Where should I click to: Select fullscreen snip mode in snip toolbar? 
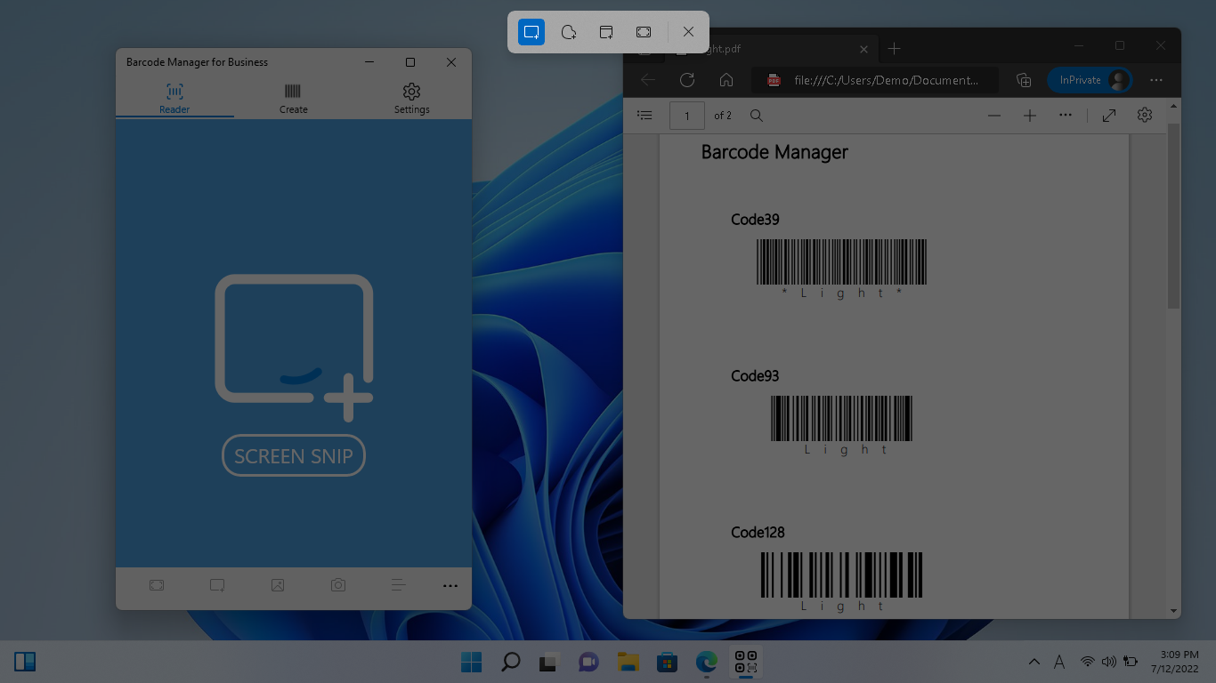tap(643, 32)
